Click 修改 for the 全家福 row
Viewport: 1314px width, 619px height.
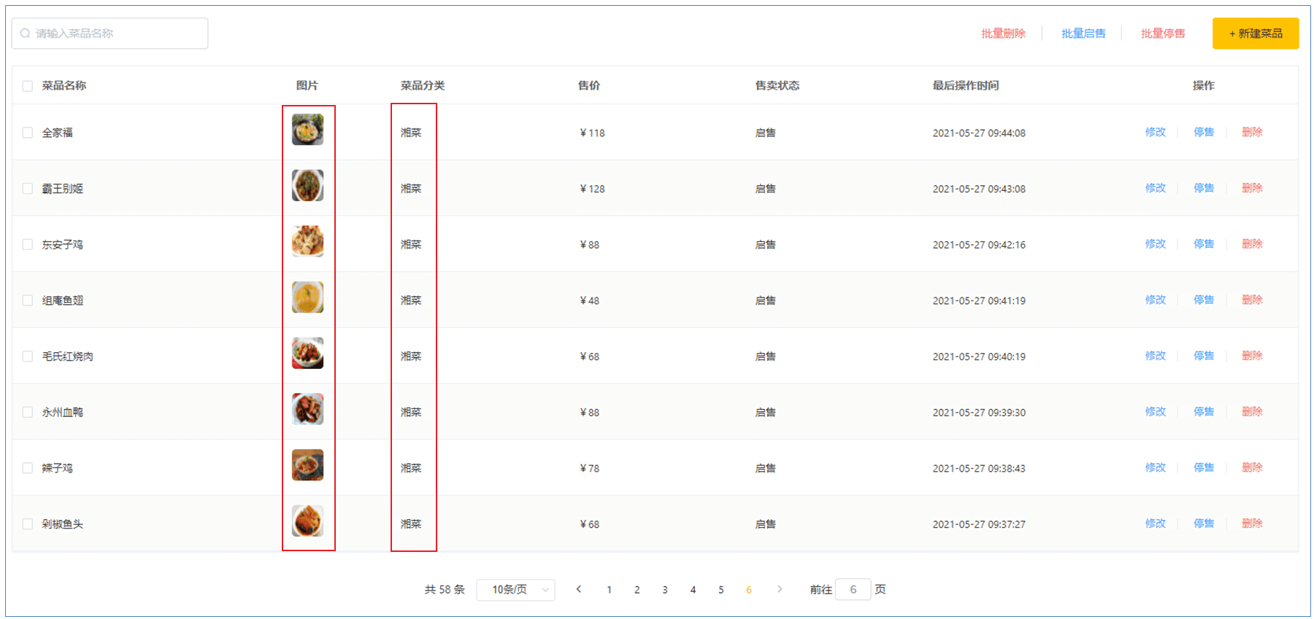[1155, 132]
